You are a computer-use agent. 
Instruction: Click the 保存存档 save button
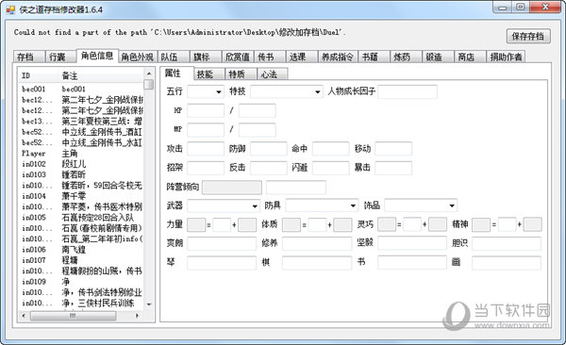(x=528, y=36)
